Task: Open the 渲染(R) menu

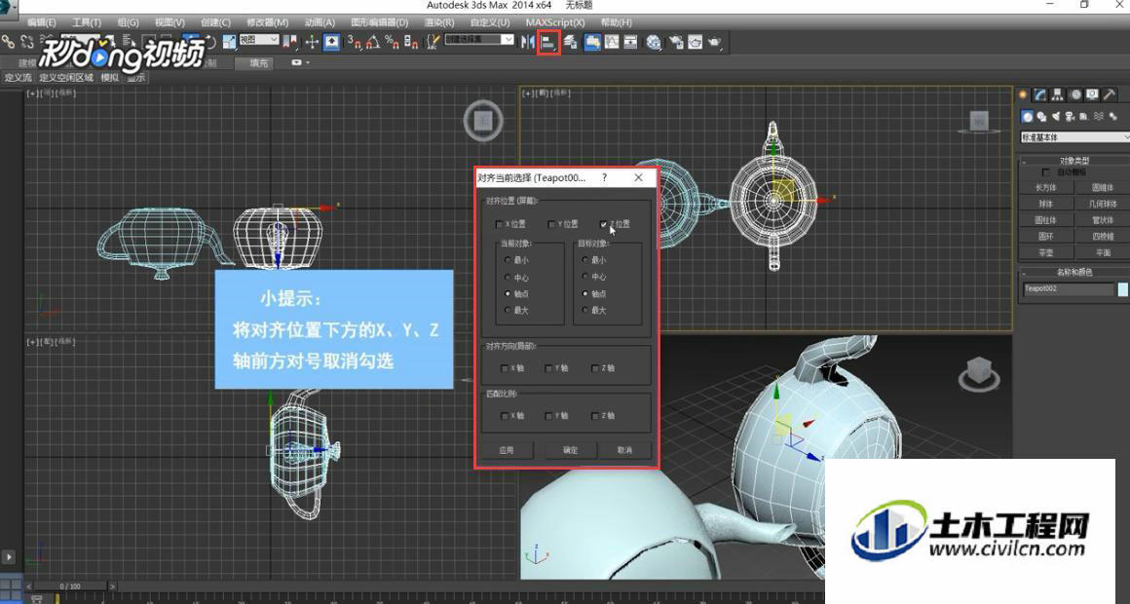Action: pos(439,22)
